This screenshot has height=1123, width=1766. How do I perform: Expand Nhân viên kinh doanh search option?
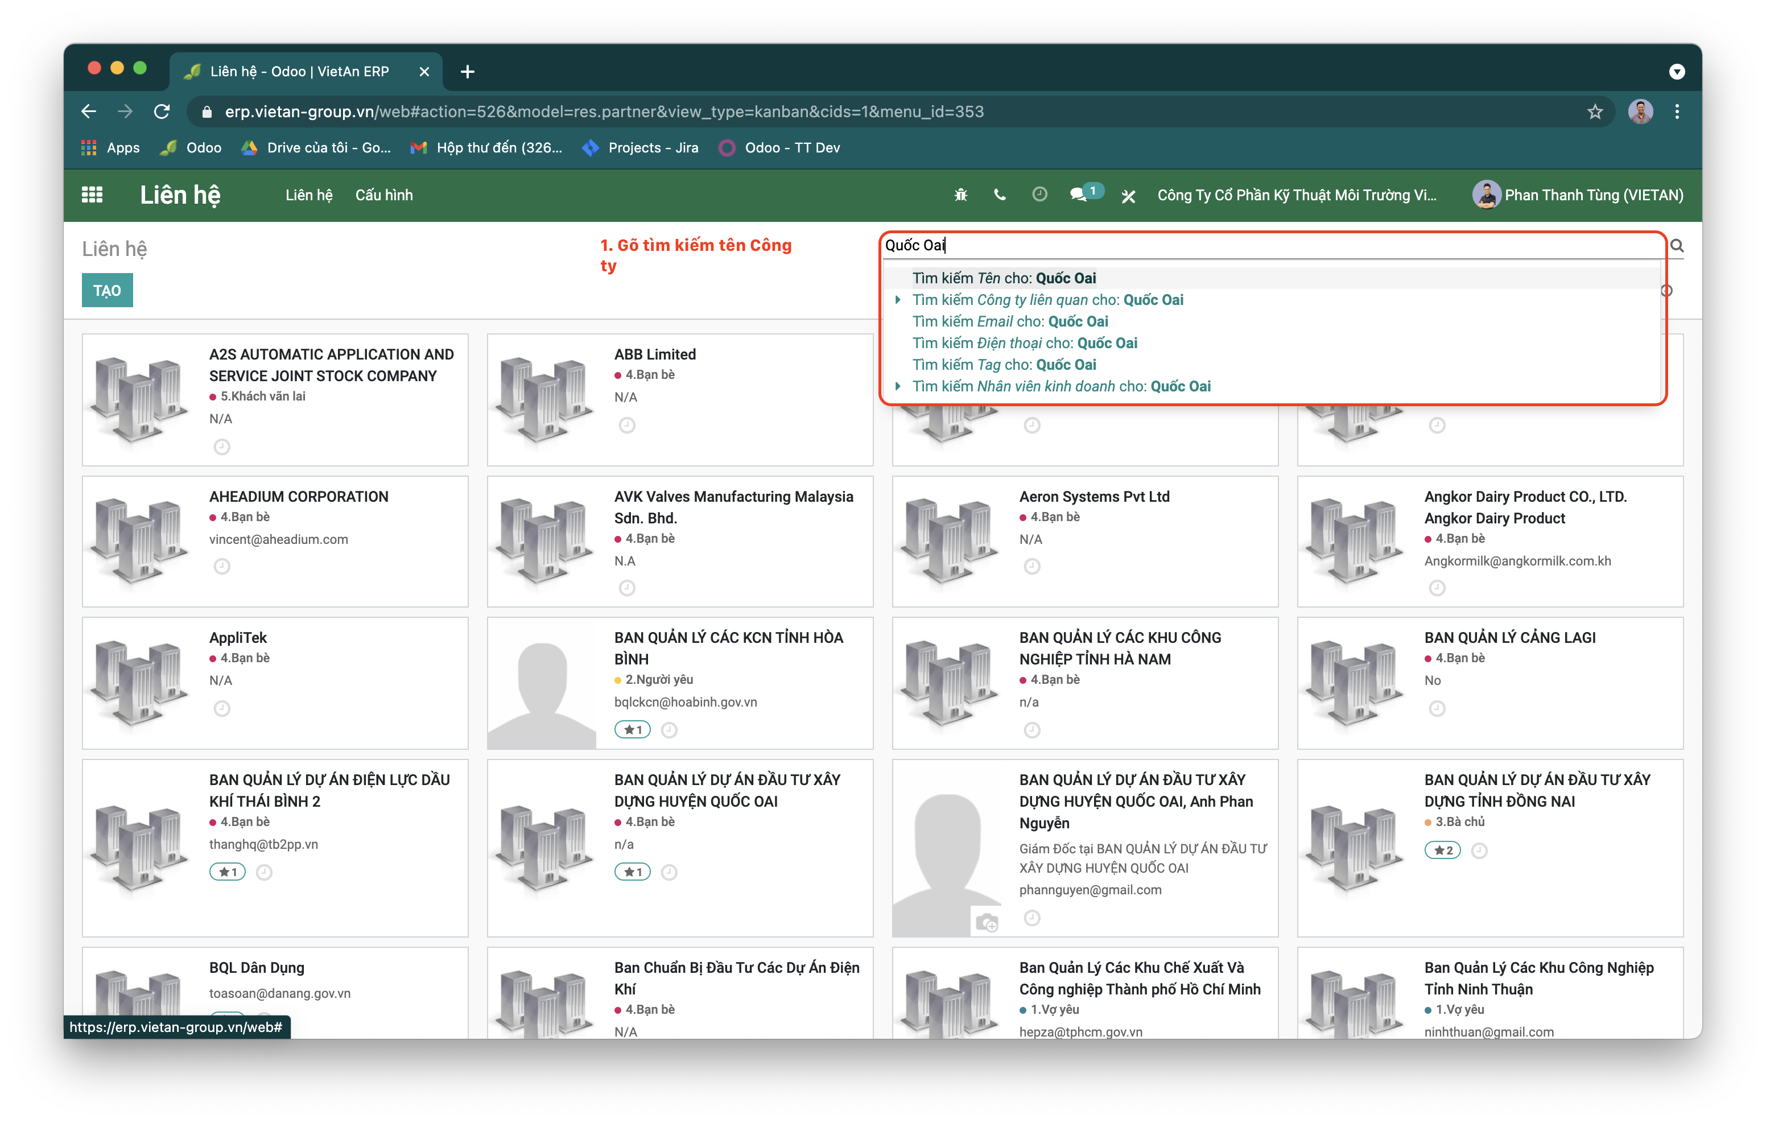tap(898, 386)
